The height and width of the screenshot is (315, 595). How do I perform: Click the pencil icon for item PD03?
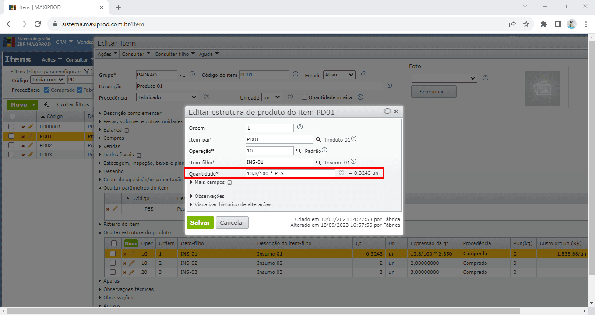tap(31, 154)
